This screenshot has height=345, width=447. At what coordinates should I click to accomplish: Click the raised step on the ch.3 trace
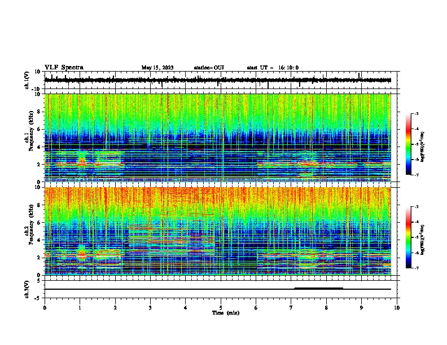(318, 288)
